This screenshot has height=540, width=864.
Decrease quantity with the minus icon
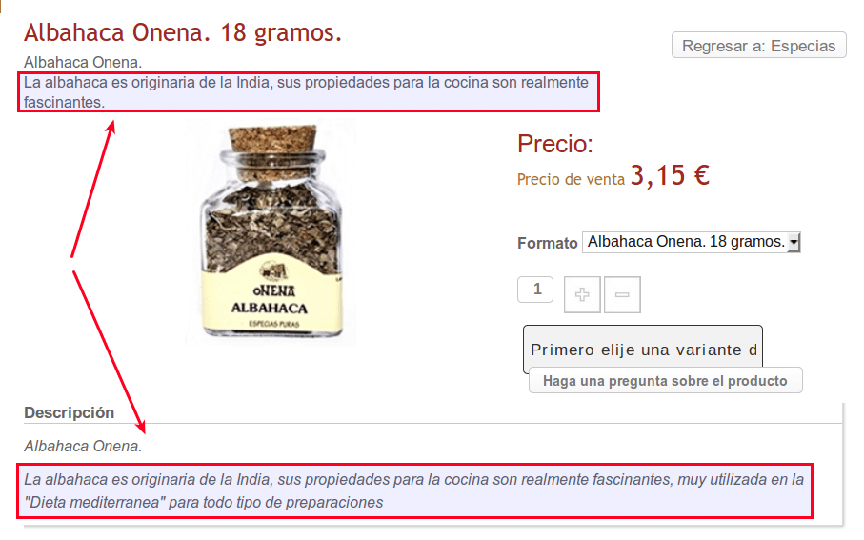tap(622, 295)
